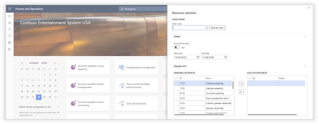Open the Select view dropdown
Viewport: 319px width, 124px height.
click(x=205, y=28)
